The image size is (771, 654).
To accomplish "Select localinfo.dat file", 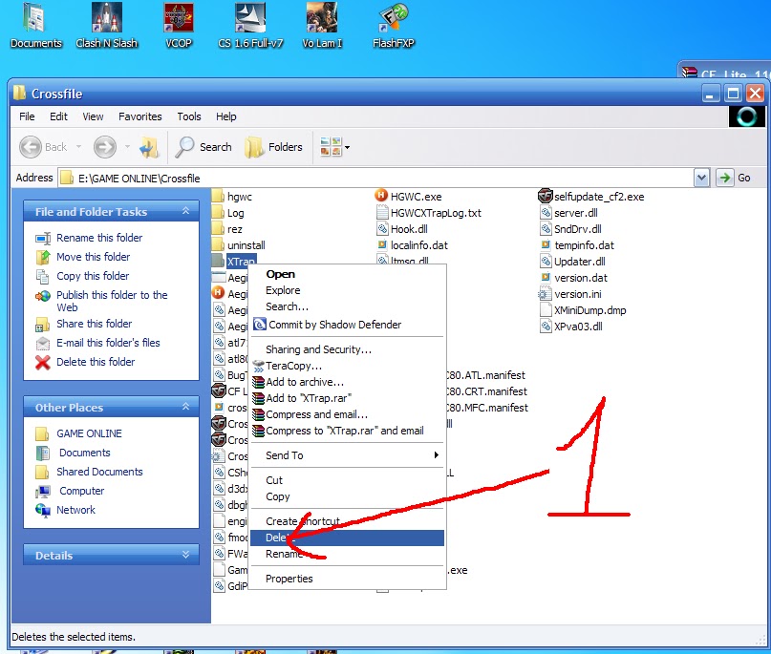I will [x=412, y=245].
